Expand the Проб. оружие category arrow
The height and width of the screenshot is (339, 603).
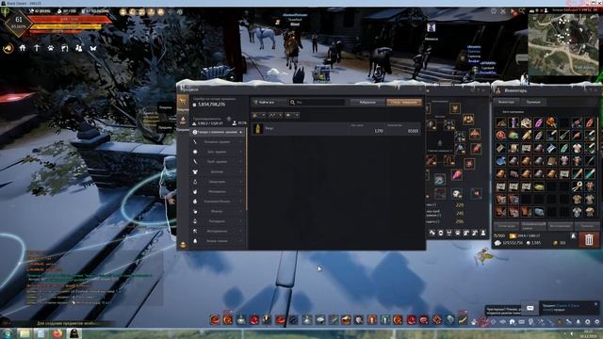[x=241, y=162]
